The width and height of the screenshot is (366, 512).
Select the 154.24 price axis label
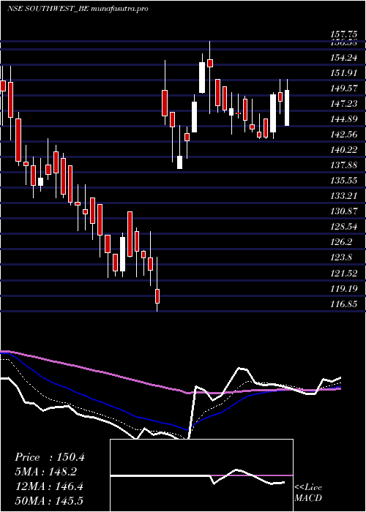click(343, 58)
